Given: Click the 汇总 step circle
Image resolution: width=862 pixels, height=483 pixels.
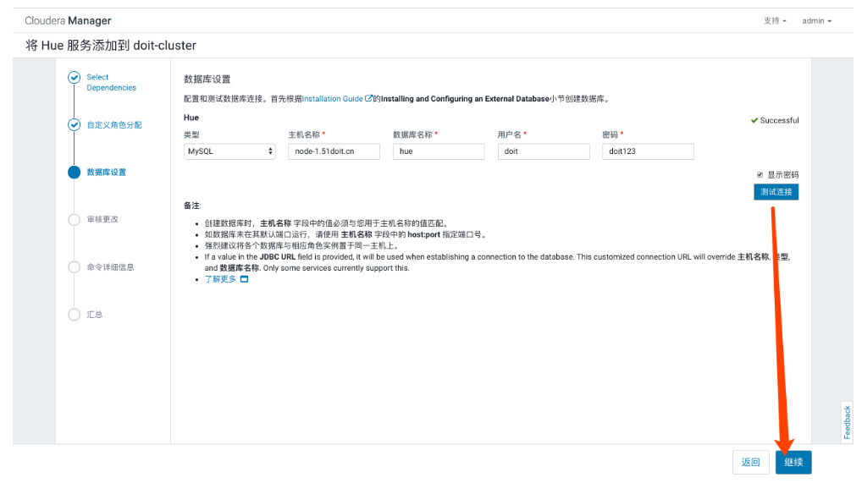Looking at the screenshot, I should (75, 315).
